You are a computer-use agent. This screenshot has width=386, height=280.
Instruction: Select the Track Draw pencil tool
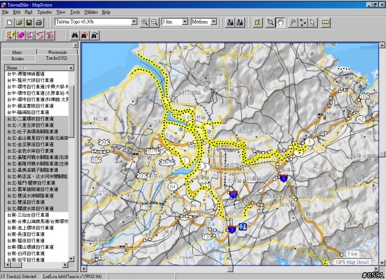click(11, 36)
